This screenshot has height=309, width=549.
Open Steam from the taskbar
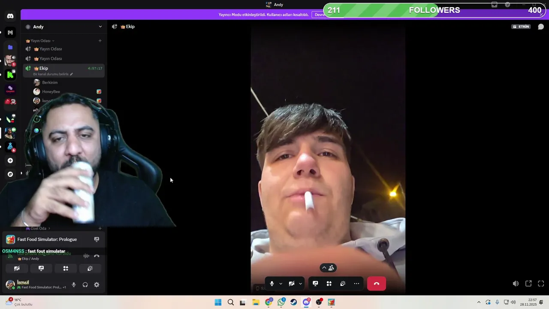click(x=293, y=302)
